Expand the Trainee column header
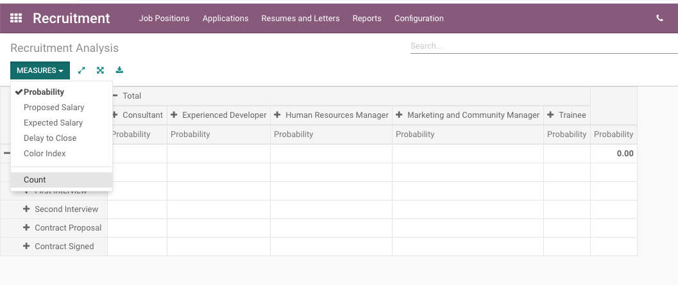Viewport: 678px width, 285px height. coord(566,115)
